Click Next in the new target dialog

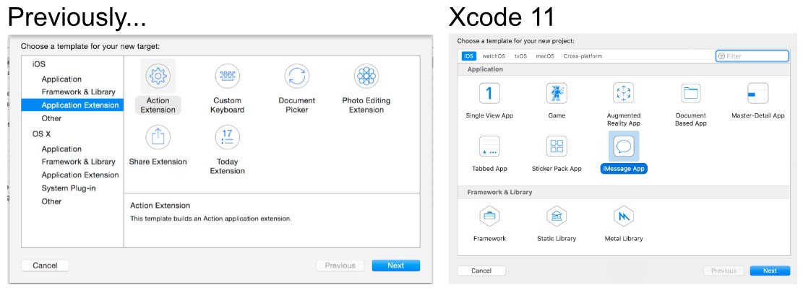(396, 265)
